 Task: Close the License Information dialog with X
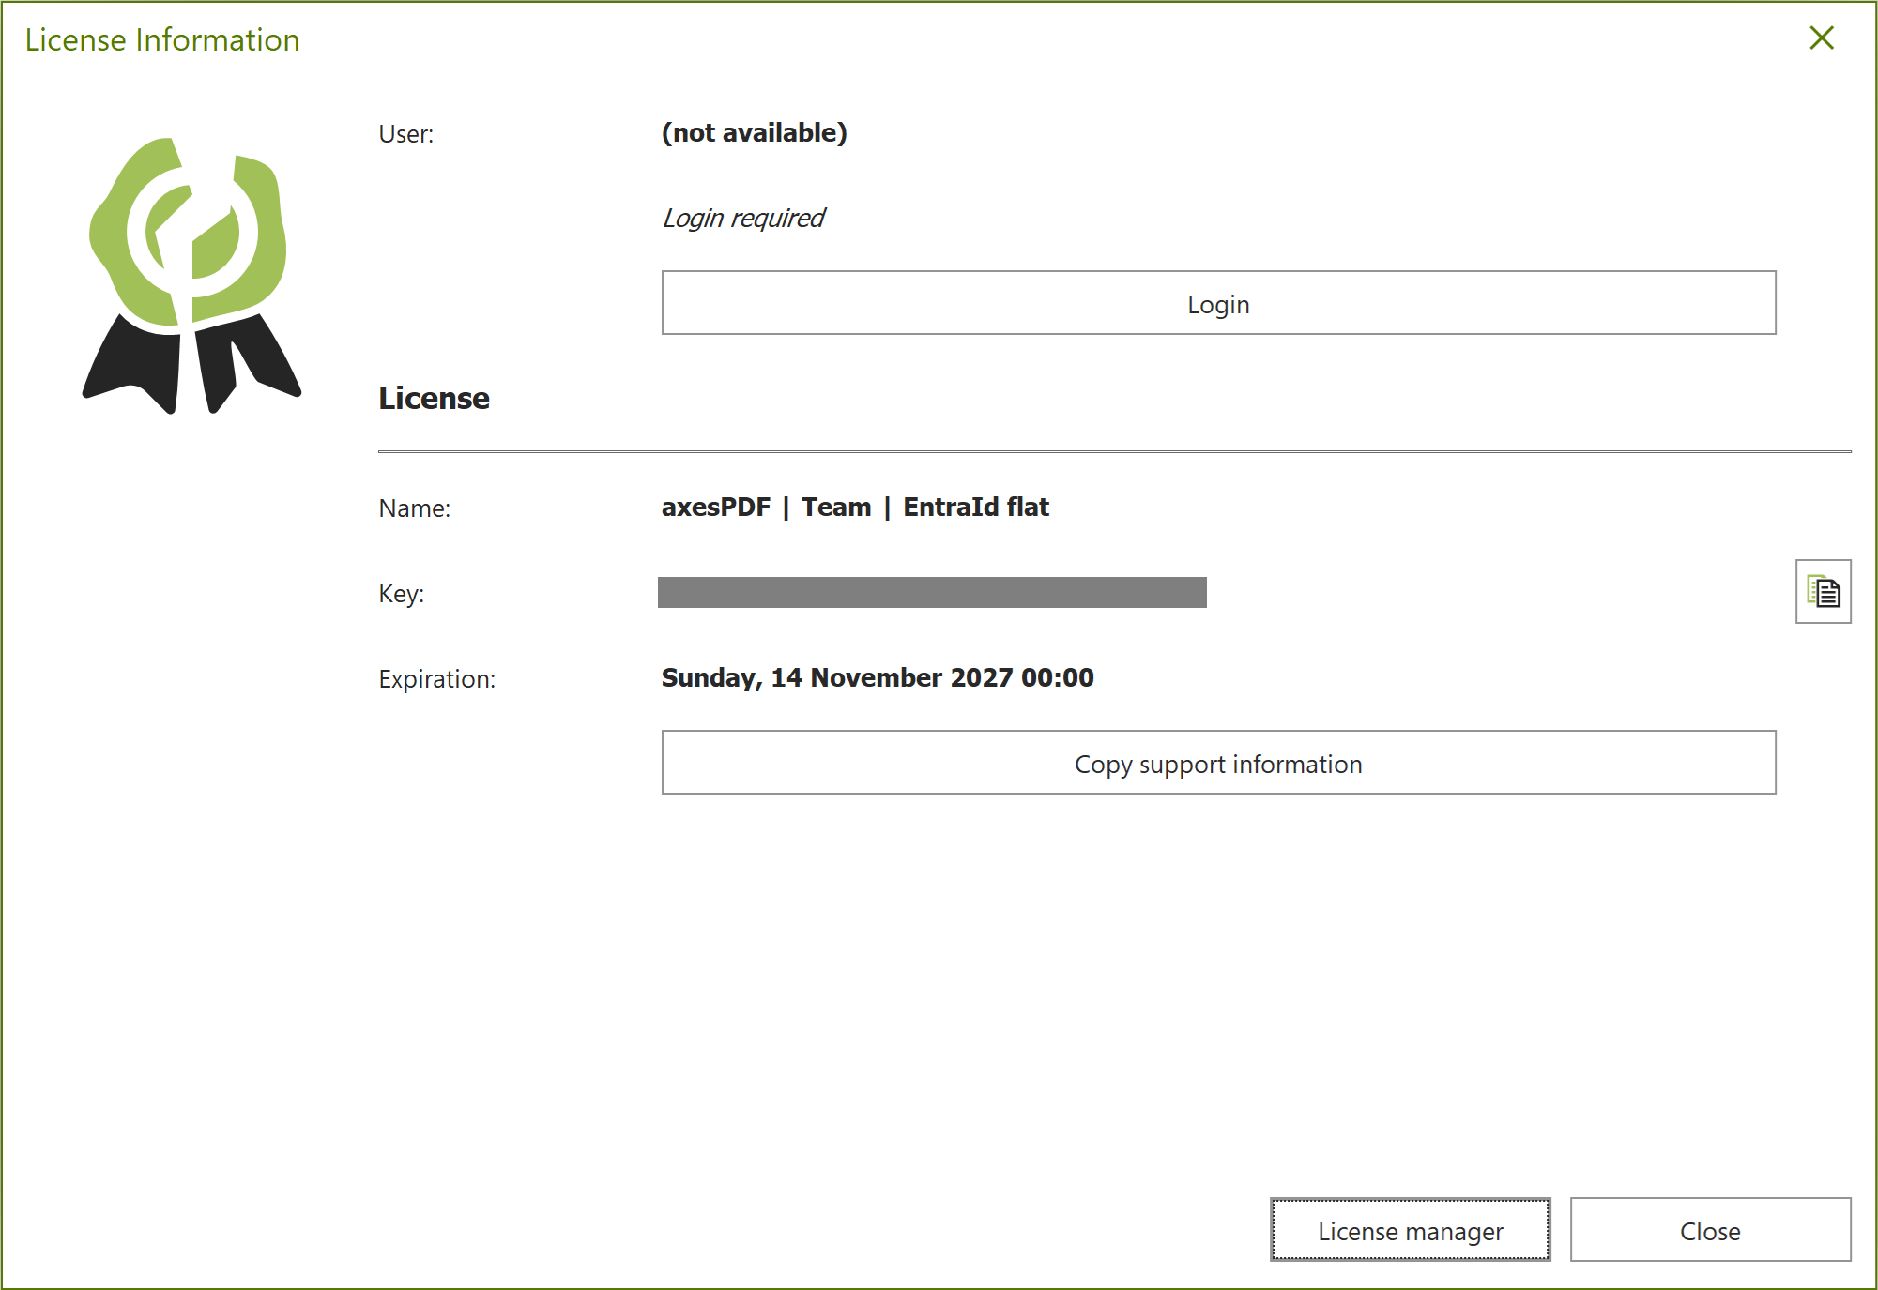(1822, 38)
